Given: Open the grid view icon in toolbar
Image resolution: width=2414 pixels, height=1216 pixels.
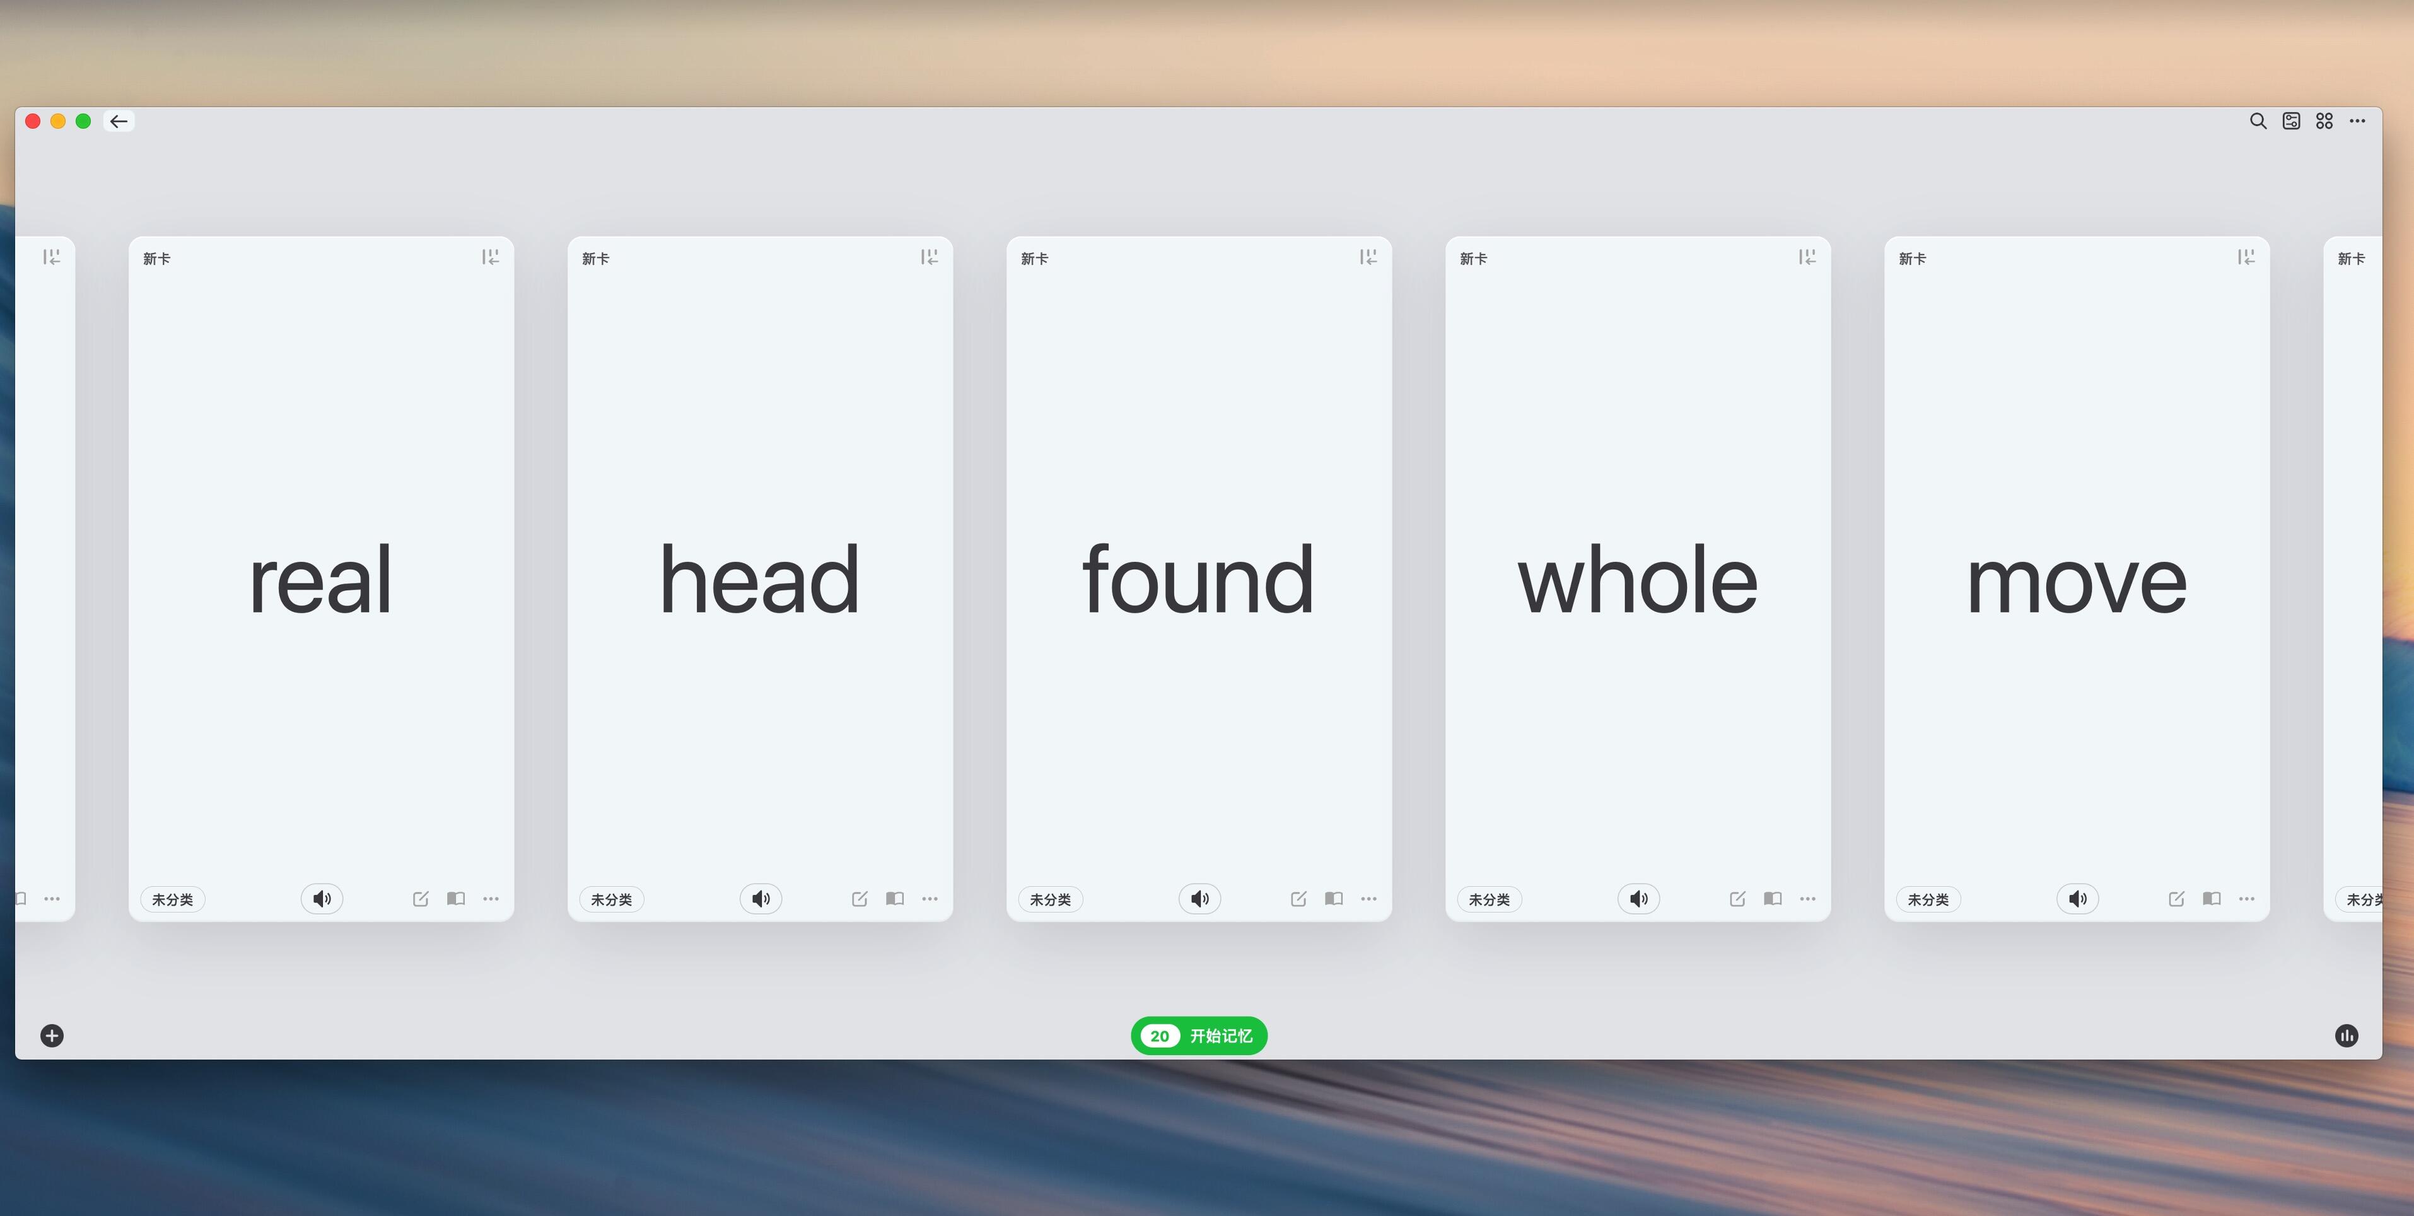Looking at the screenshot, I should 2324,121.
